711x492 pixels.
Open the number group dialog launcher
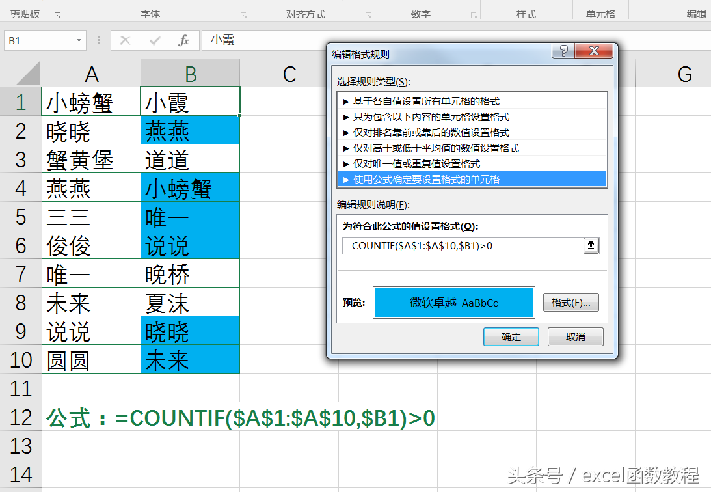(x=474, y=16)
